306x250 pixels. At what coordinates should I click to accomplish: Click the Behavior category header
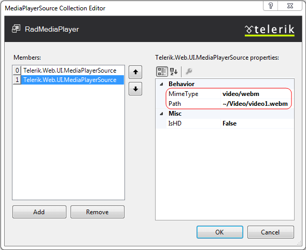click(x=182, y=84)
